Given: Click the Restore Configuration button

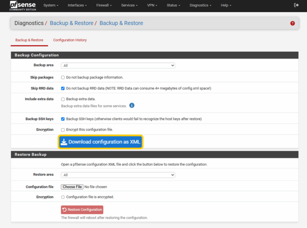Looking at the screenshot, I should point(82,210).
